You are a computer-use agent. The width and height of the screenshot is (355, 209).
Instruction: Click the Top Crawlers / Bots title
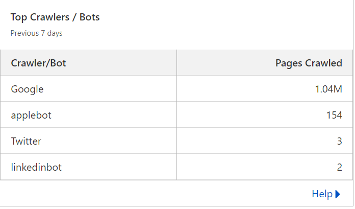pyautogui.click(x=55, y=17)
